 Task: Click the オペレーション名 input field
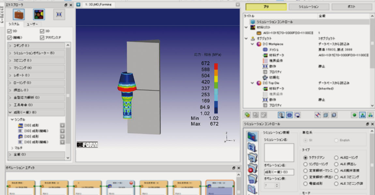pyautogui.click(x=279, y=172)
